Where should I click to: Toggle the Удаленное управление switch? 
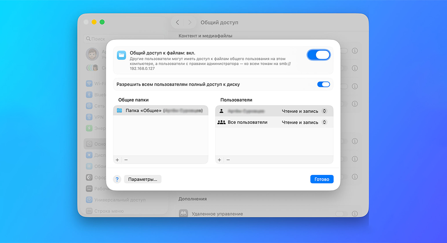341,214
